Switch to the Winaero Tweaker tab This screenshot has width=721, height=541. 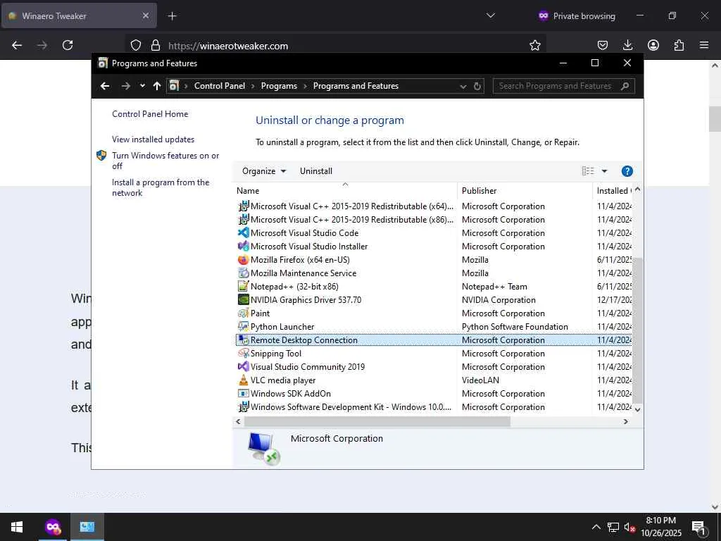click(79, 15)
